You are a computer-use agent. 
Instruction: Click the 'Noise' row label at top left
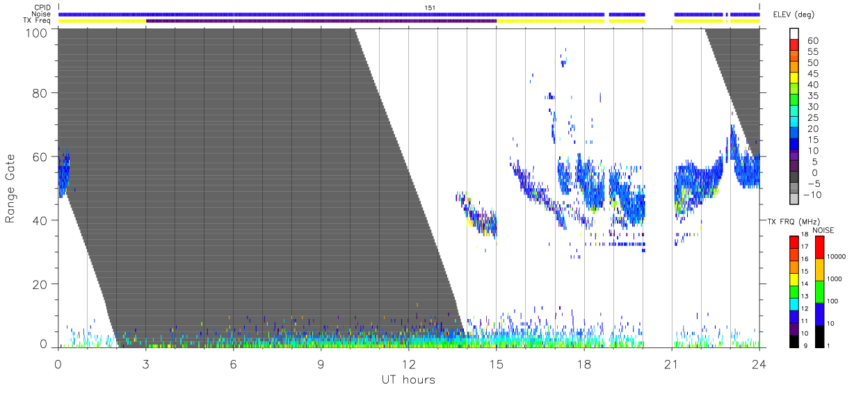point(40,14)
